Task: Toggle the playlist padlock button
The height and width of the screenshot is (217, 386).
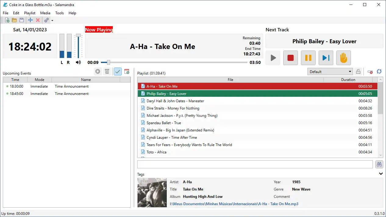Action: tap(358, 72)
